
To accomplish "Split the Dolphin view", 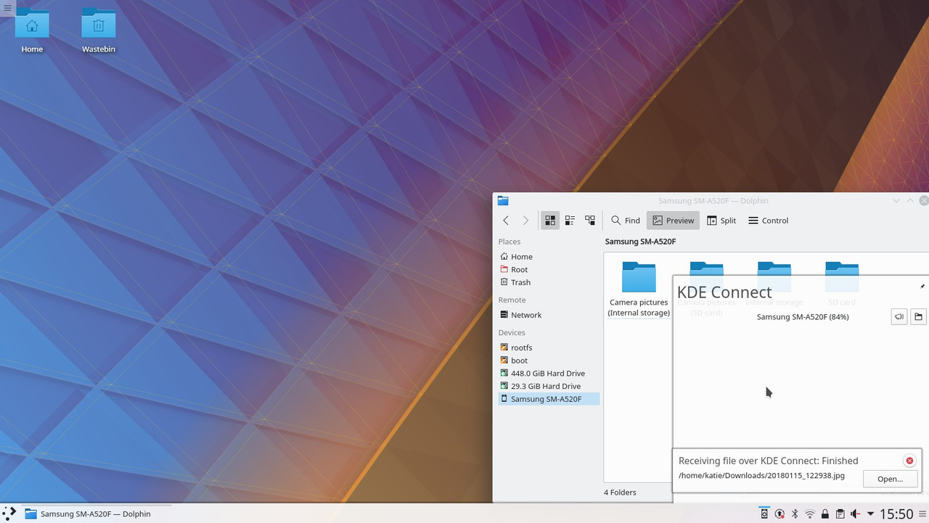I will tap(721, 221).
